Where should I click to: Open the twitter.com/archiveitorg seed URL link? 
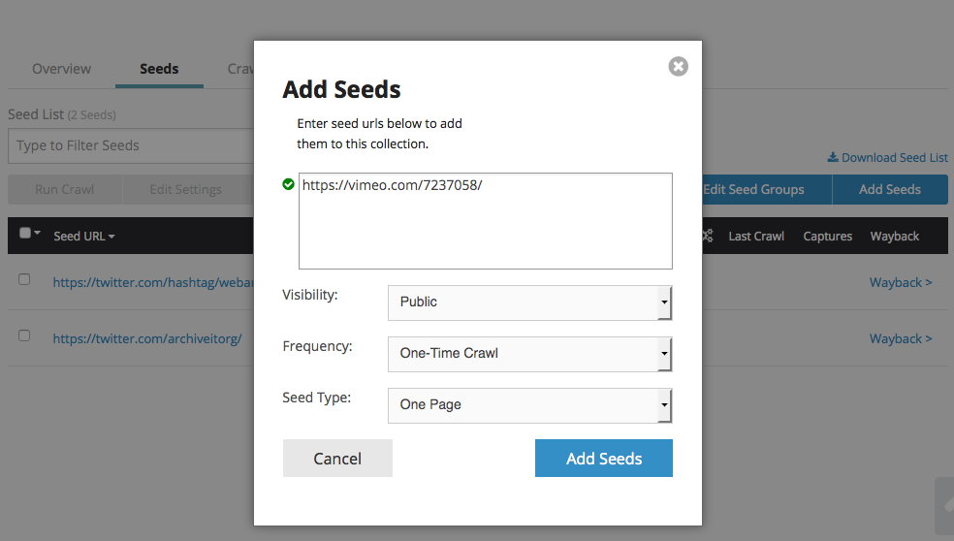(147, 338)
